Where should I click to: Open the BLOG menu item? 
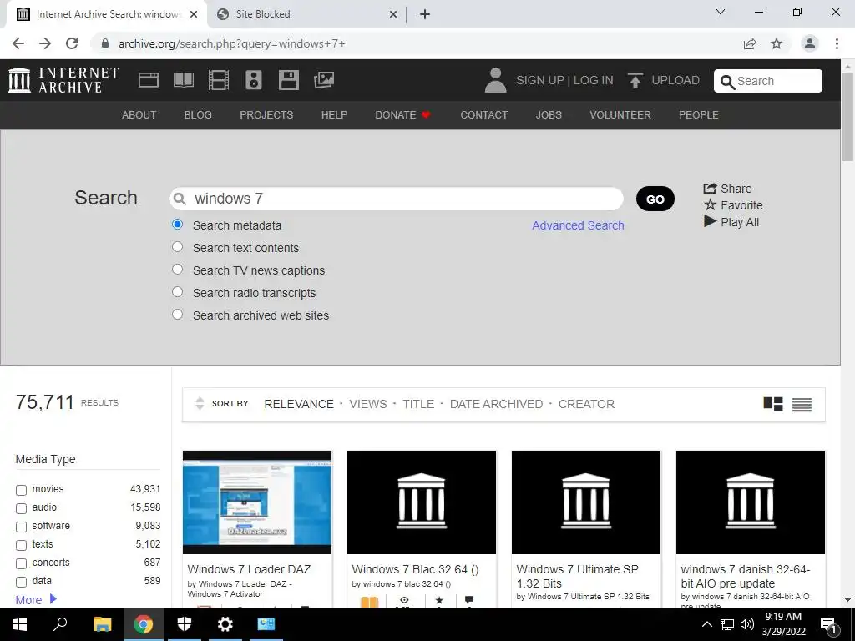[x=198, y=115]
